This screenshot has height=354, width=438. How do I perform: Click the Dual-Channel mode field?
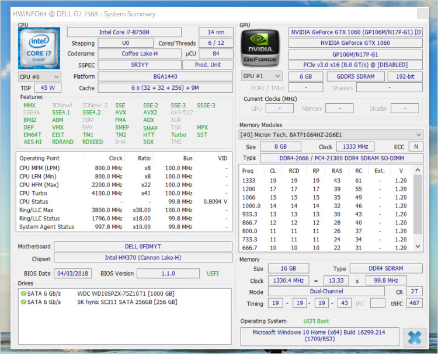(326, 291)
